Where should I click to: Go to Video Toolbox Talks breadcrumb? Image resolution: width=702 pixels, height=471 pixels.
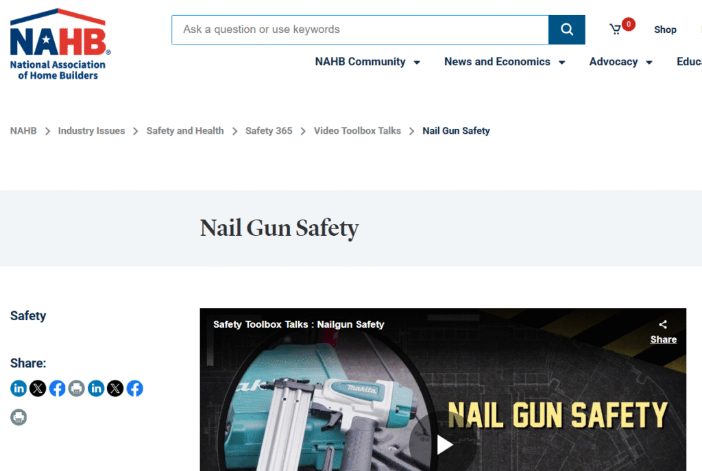coord(357,131)
